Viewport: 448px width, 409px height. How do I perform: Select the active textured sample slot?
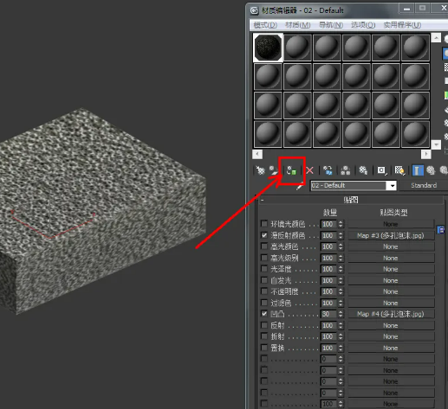point(268,48)
